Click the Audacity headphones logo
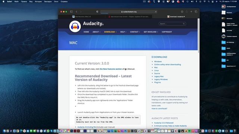The image size is (239, 134). [75, 26]
